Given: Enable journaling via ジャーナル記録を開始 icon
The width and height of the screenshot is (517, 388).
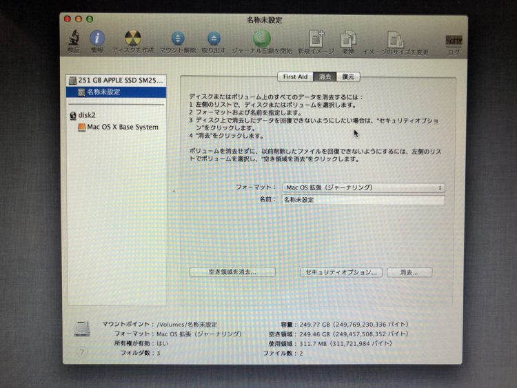Looking at the screenshot, I should point(261,38).
